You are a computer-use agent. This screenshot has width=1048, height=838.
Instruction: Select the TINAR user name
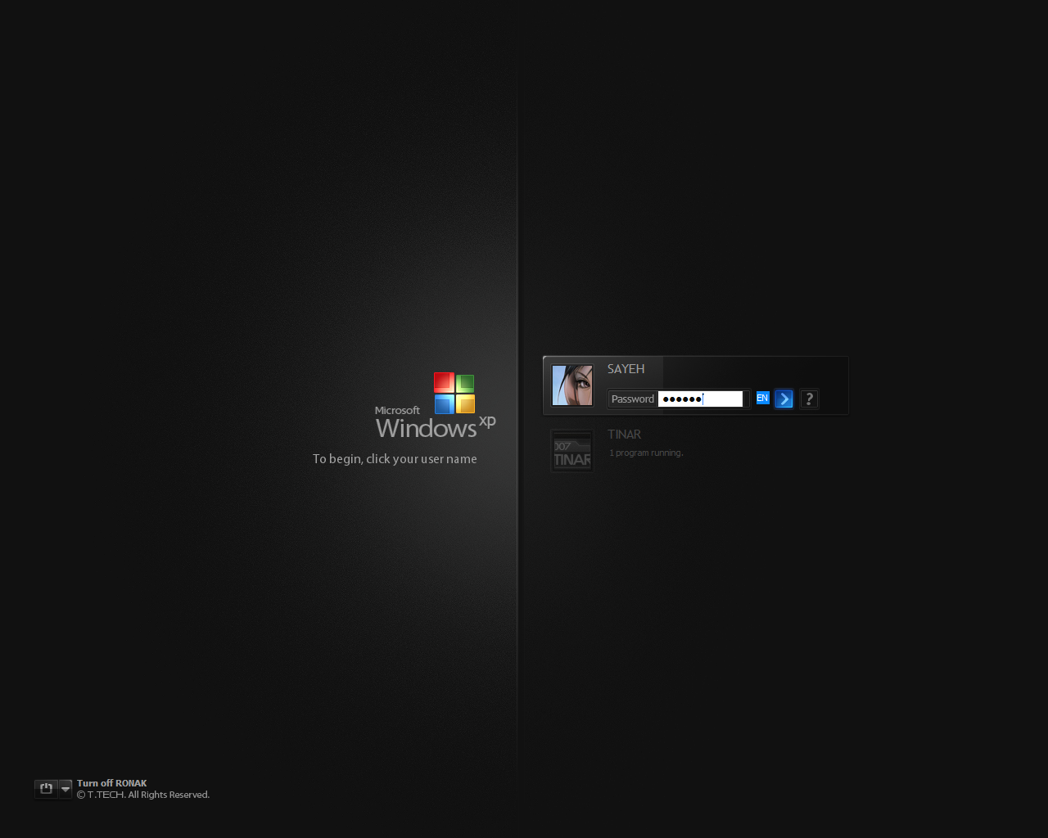click(x=624, y=435)
